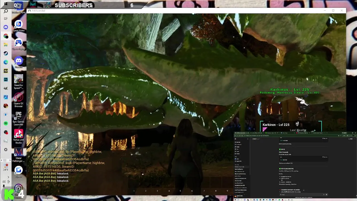Screen dimensions: 357x201
Task: Open Task View in the taskbar
Action: [x=6, y=19]
